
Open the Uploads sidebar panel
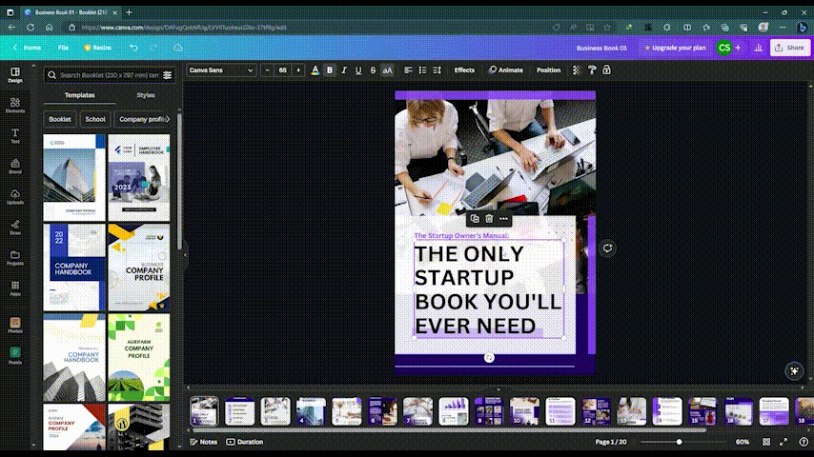coord(15,196)
